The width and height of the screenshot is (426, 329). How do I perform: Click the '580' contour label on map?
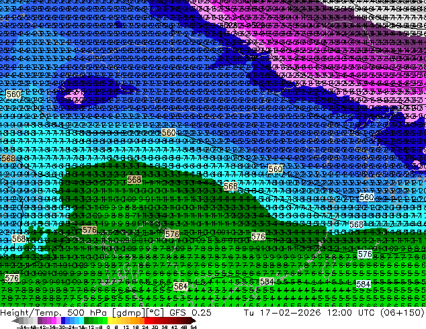tap(366, 197)
